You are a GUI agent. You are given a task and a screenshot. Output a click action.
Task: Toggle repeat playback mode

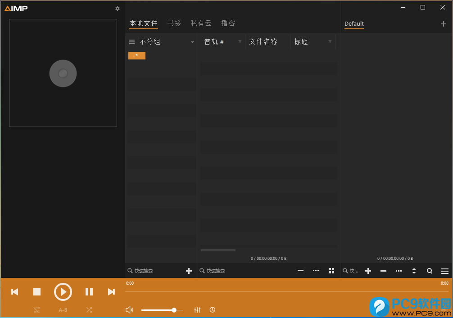37,310
